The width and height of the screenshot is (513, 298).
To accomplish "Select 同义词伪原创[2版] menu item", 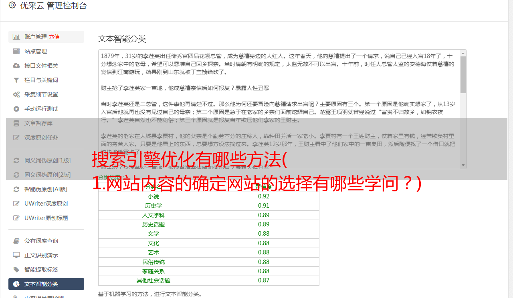I will (46, 175).
